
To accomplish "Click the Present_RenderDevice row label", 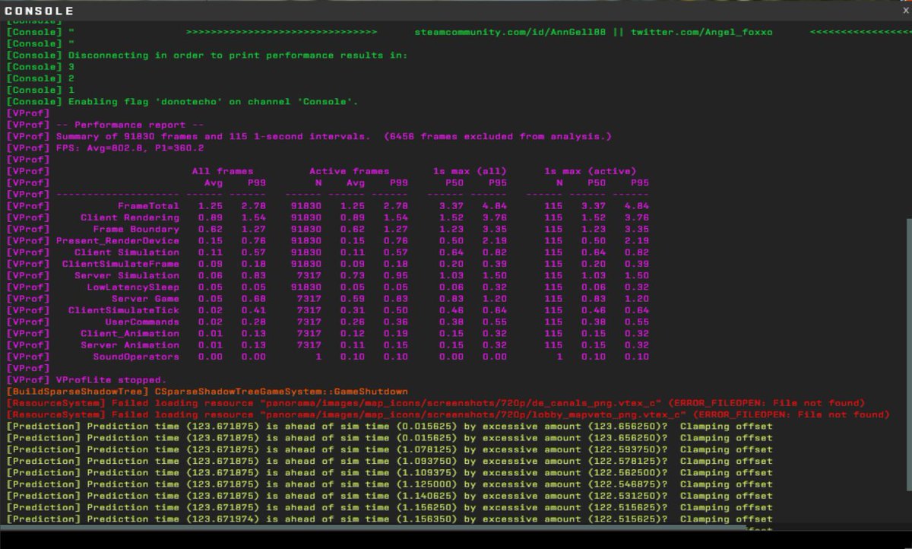I will pyautogui.click(x=118, y=241).
